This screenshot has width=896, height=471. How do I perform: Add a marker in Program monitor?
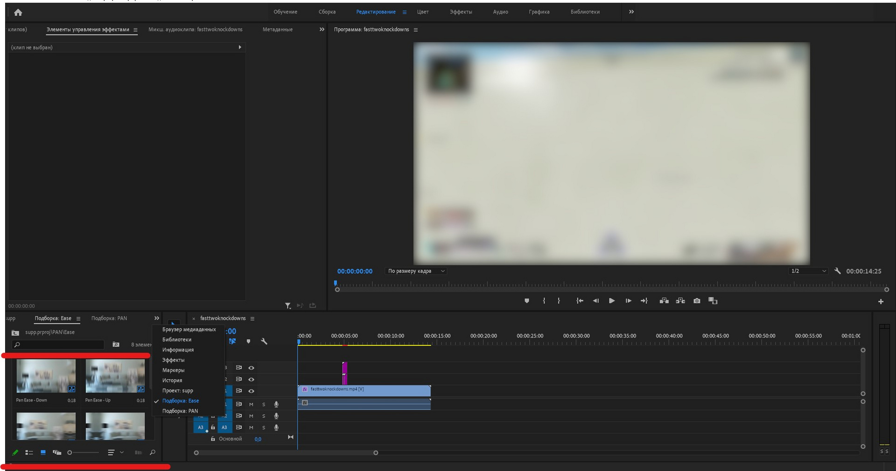pyautogui.click(x=527, y=301)
